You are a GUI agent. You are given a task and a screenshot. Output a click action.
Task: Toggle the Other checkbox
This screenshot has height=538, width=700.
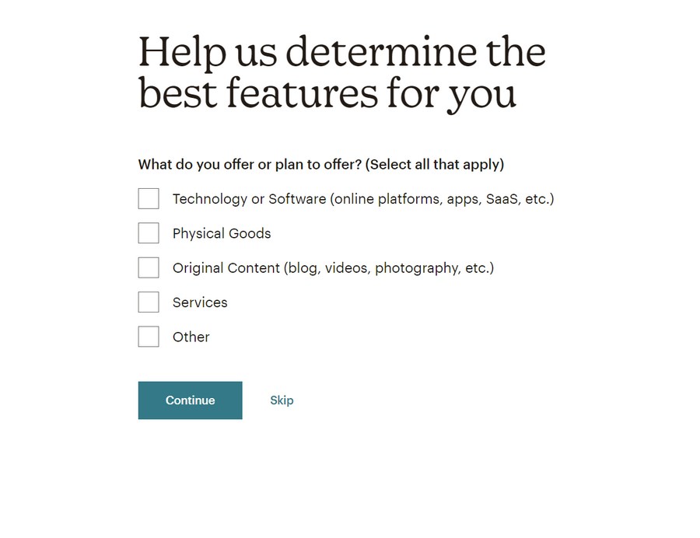(149, 337)
